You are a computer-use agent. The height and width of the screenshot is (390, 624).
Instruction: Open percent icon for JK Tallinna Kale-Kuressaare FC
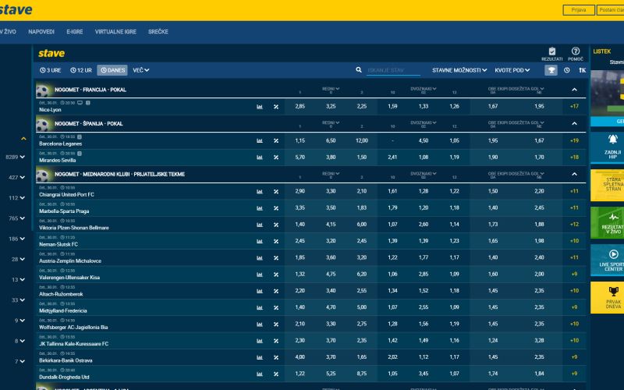276,341
